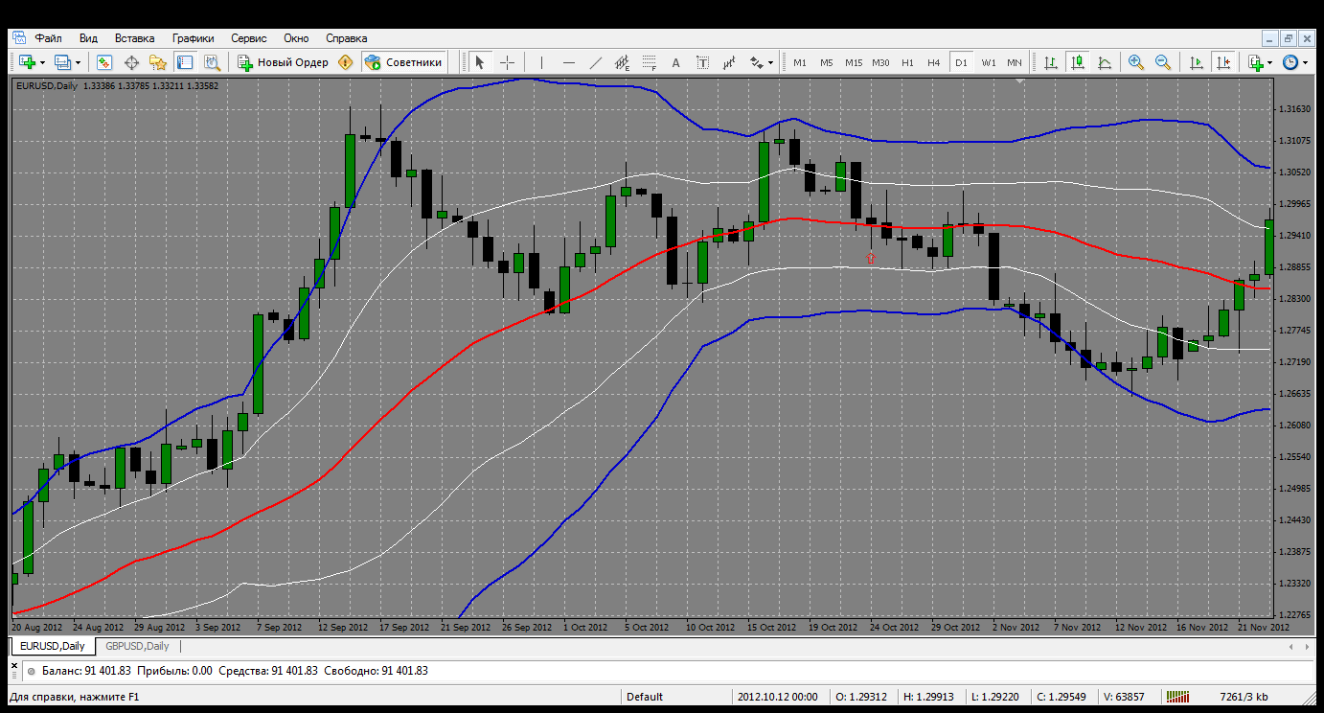Select the Horizontal Line drawing tool

coord(568,62)
